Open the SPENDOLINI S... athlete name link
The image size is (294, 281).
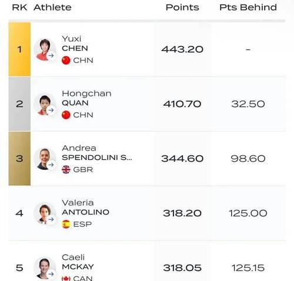point(97,158)
